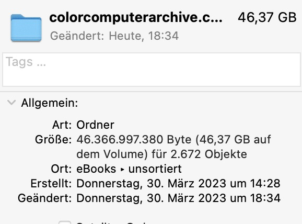Focus the Tags input field

coord(151,70)
